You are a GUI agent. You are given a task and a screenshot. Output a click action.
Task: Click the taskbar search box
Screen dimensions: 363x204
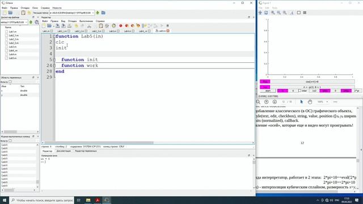[x=42, y=200]
